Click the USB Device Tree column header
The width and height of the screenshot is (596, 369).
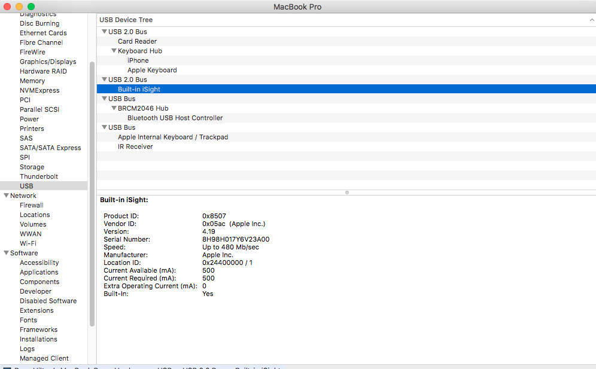coord(346,20)
